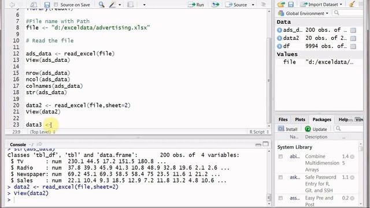
Task: Open the dropdown arrow after the notebook icon
Action: 144,5
